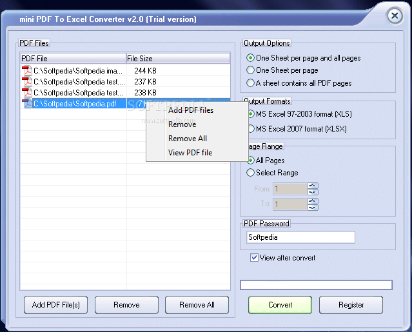Click PDF icon of the 237 KB file
The height and width of the screenshot is (332, 412).
point(26,82)
